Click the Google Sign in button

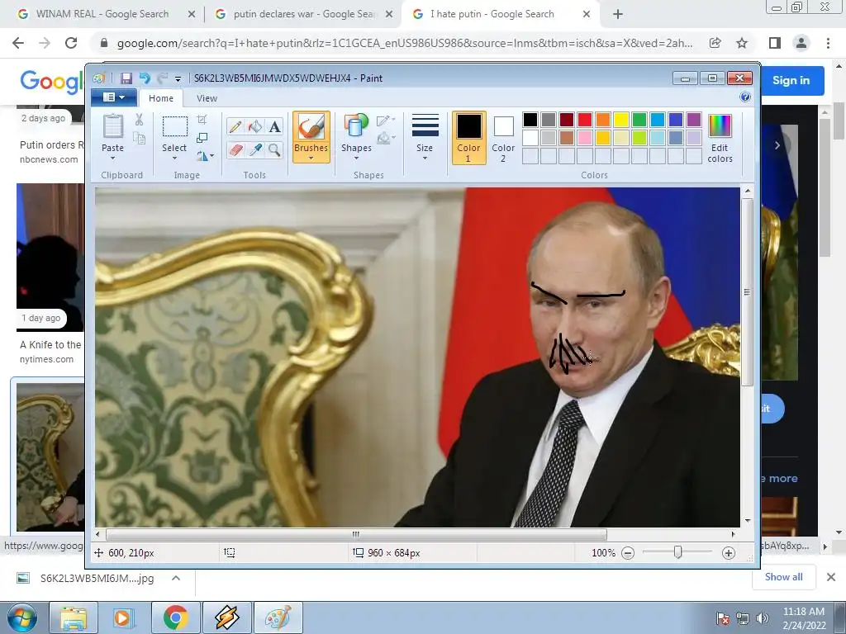[x=791, y=80]
